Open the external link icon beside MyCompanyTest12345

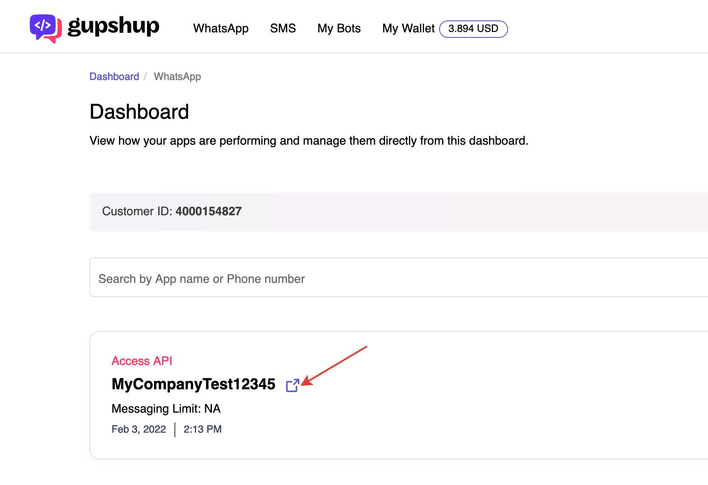coord(293,385)
